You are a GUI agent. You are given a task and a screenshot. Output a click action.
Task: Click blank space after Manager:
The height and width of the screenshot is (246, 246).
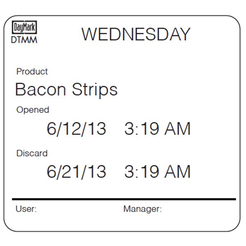point(198,209)
